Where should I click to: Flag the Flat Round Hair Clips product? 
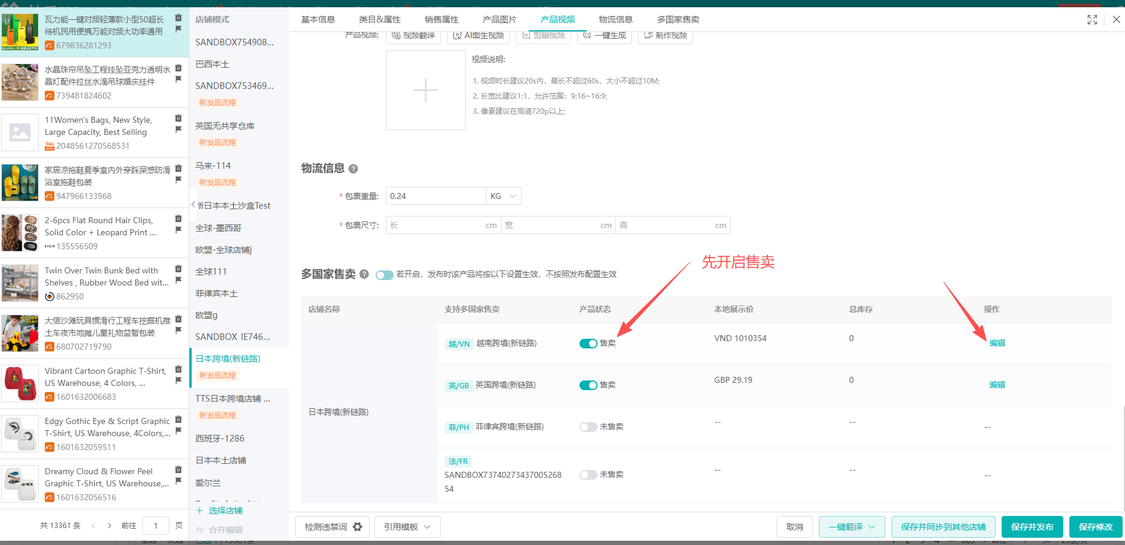[178, 230]
